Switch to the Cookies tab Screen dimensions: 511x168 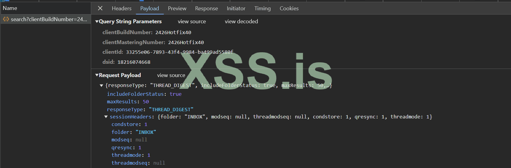click(289, 8)
